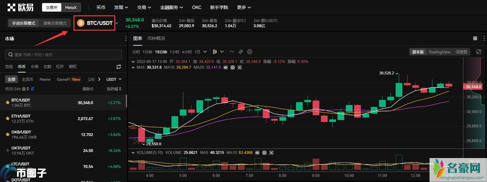487x182 pixels.
Task: Open chart settings gear icon
Action: point(250,52)
